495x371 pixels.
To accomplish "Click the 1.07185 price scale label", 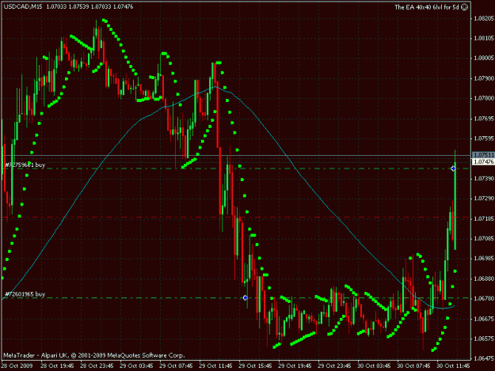I will point(484,218).
